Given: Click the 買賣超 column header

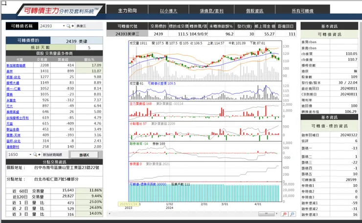Looking at the screenshot, I should pyautogui.click(x=63, y=59).
